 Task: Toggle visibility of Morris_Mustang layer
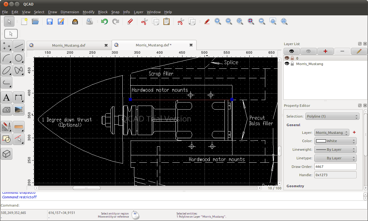point(287,64)
